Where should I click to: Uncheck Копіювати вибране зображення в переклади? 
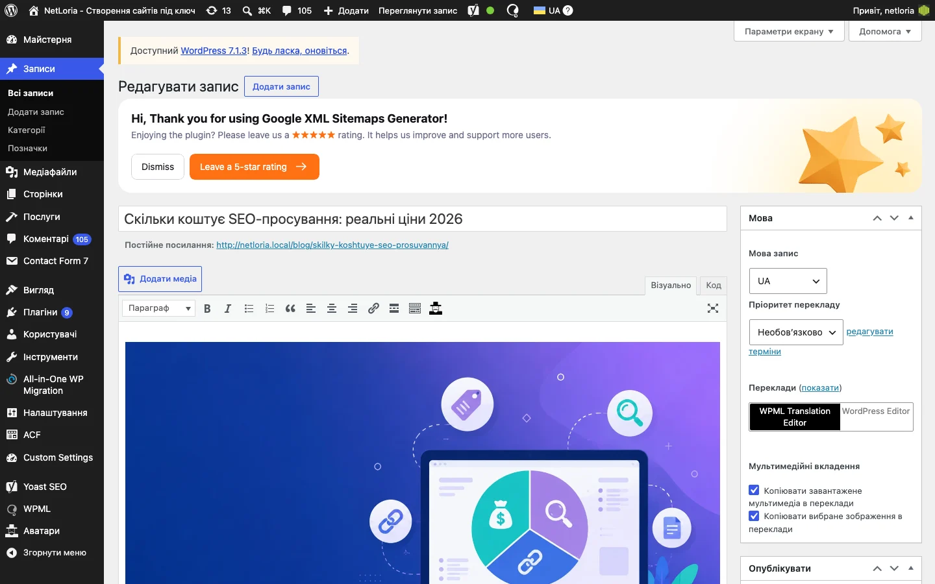pos(754,517)
